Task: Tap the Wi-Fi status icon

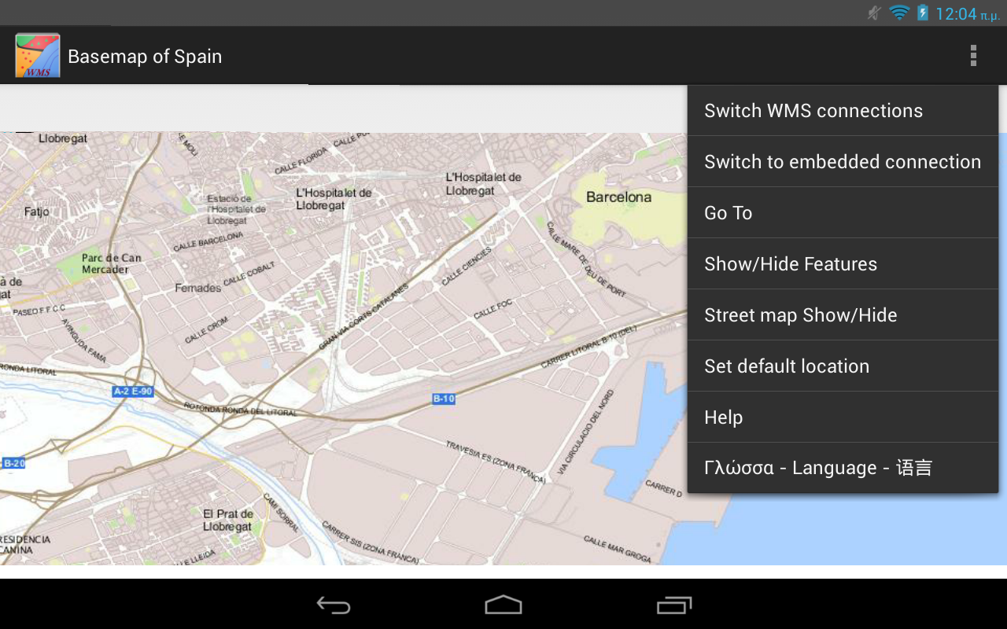Action: click(x=898, y=13)
